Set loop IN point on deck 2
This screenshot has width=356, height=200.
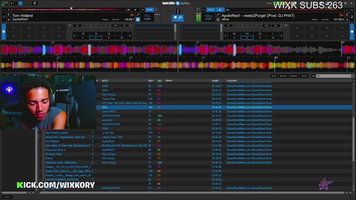[x=228, y=26]
